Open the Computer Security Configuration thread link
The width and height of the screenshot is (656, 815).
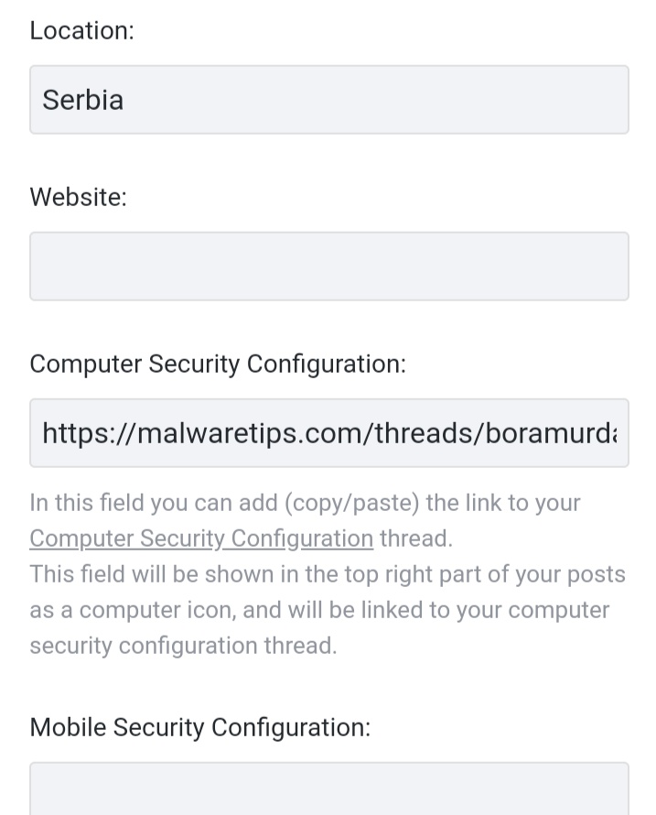(x=200, y=538)
